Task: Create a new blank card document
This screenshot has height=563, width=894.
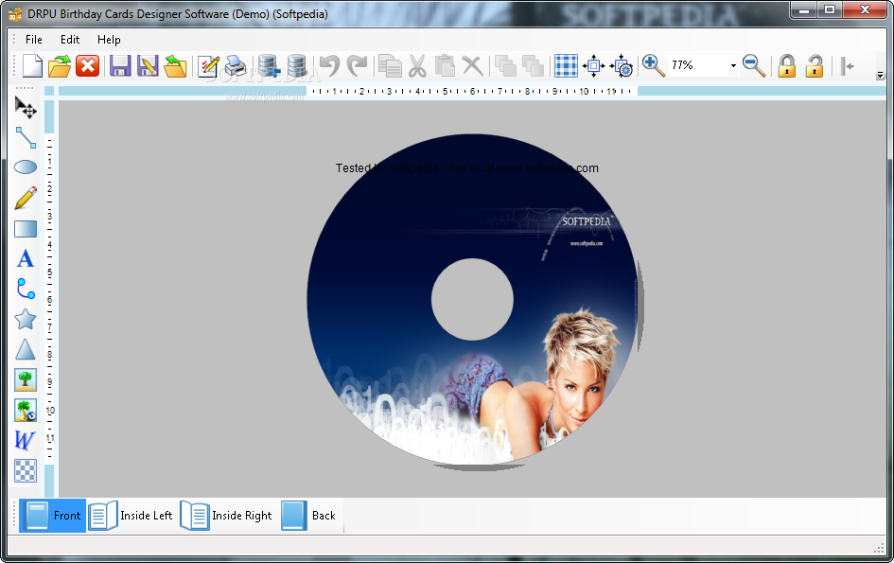Action: (x=32, y=65)
